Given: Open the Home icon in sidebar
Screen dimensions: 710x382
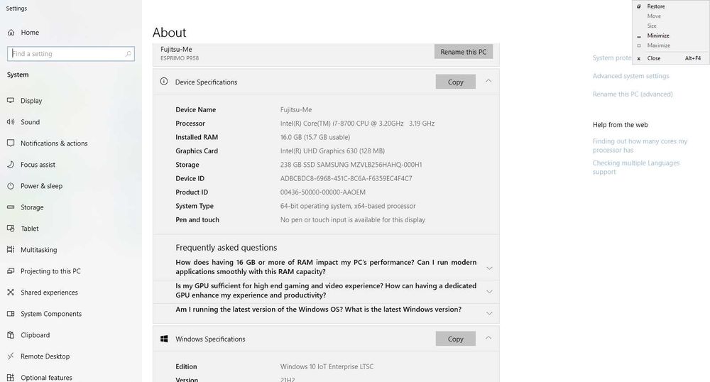Looking at the screenshot, I should [11, 33].
